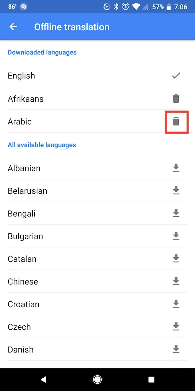Download the Belarusian language pack
The height and width of the screenshot is (391, 195).
(x=176, y=191)
